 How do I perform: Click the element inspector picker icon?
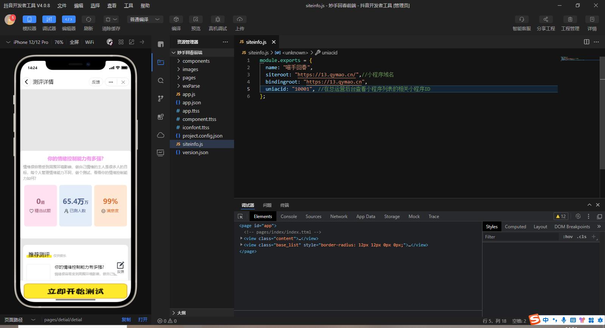tap(240, 217)
